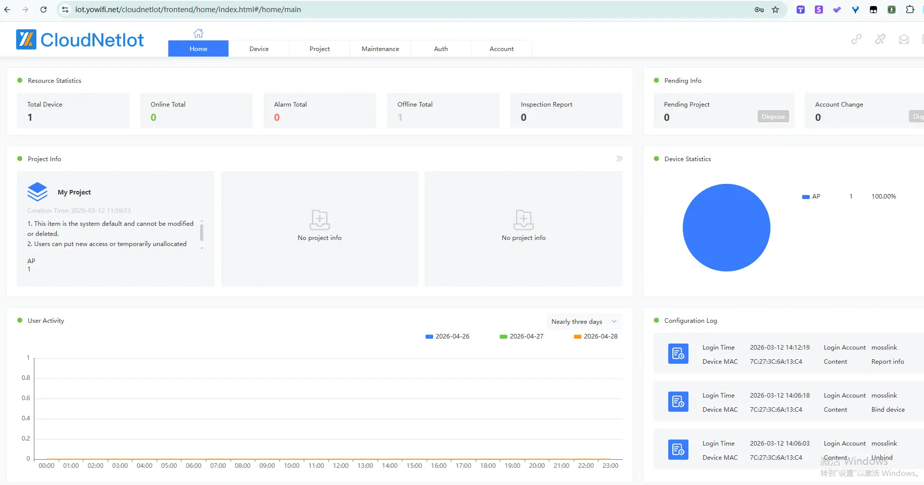Open the envelope messages icon in header

[904, 39]
